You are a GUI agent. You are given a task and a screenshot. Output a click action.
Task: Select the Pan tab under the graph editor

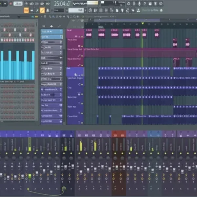click(12, 81)
